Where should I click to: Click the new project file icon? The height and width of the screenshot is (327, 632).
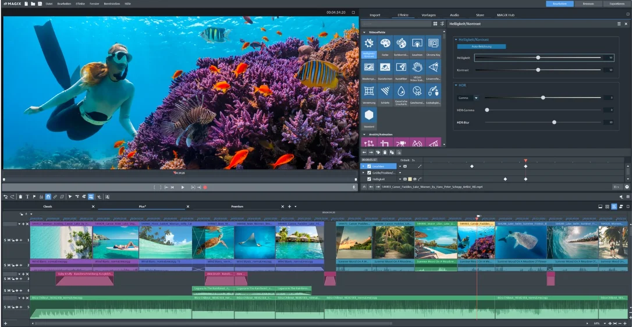click(x=26, y=3)
